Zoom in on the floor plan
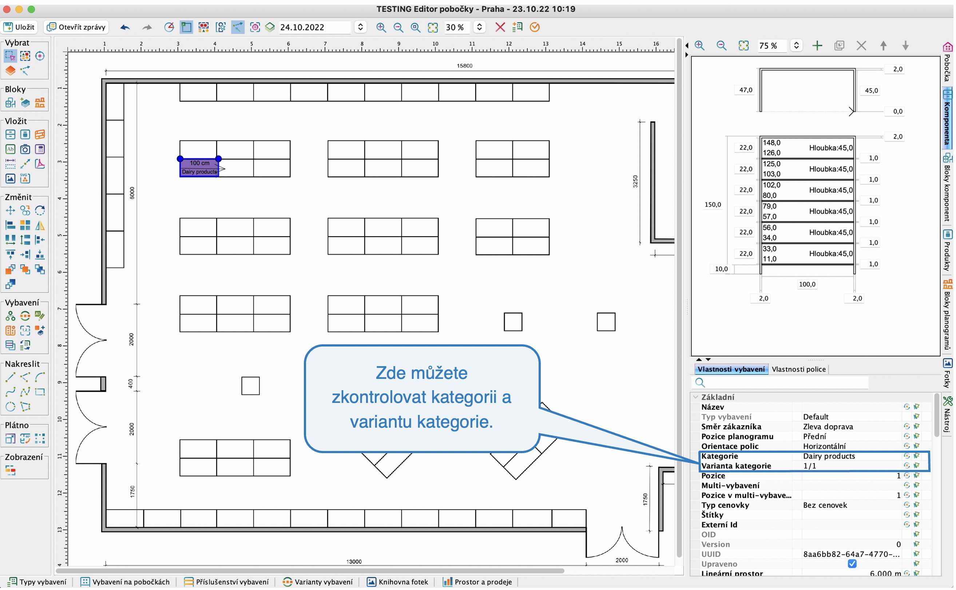Image resolution: width=956 pixels, height=590 pixels. tap(381, 27)
